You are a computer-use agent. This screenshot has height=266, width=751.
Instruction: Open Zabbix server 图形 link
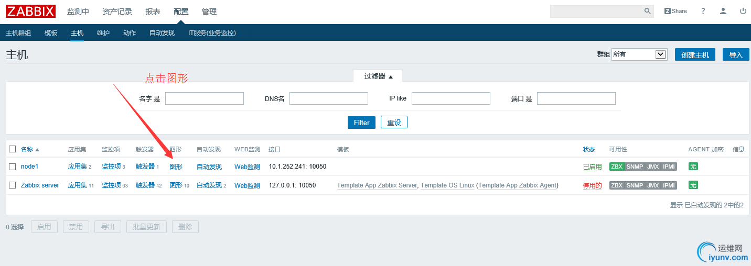pyautogui.click(x=176, y=185)
